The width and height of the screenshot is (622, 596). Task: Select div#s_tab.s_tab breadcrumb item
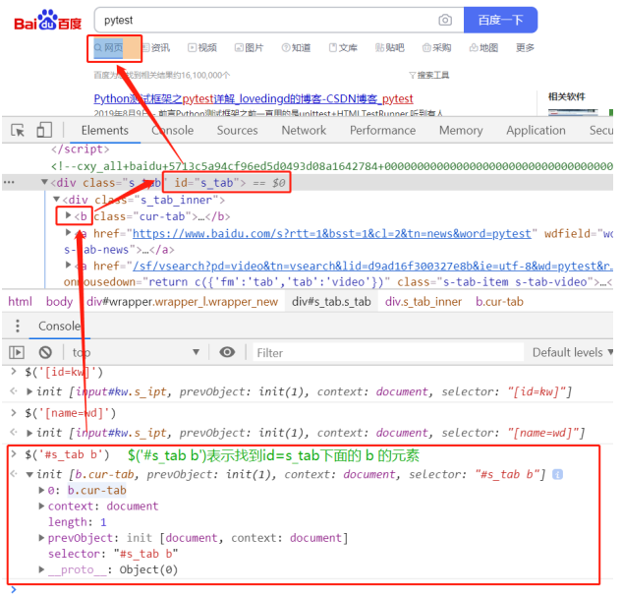(x=331, y=302)
